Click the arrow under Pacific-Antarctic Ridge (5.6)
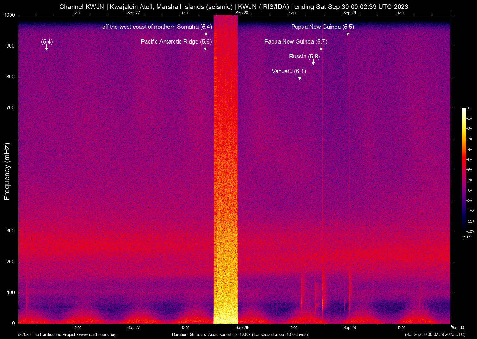The image size is (477, 339). [205, 48]
